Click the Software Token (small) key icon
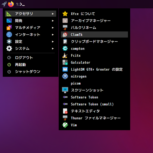153x153 pixels. point(65,104)
